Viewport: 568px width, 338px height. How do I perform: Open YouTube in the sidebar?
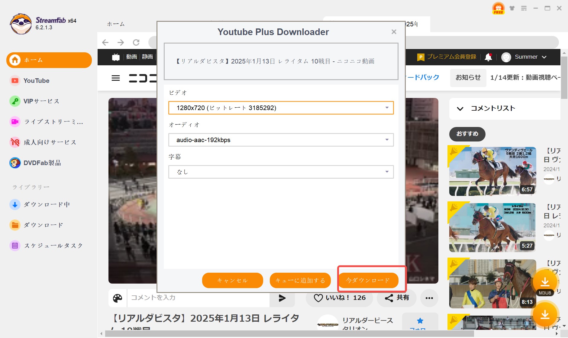point(36,81)
